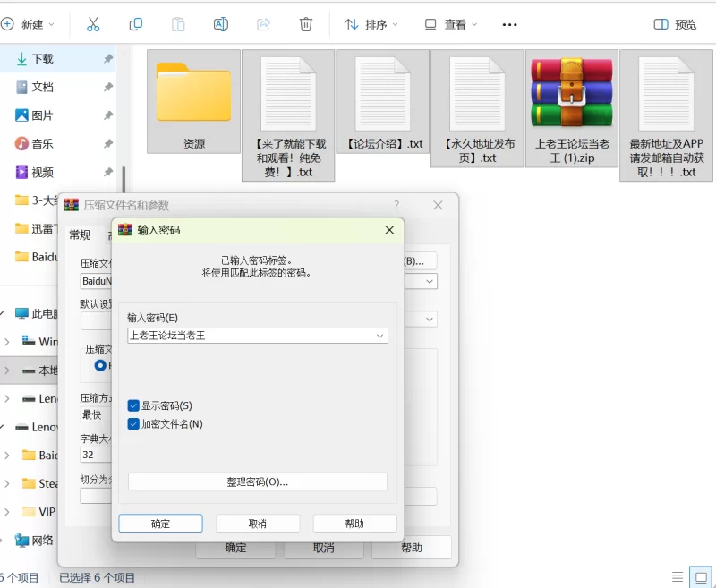Click pin icon next to 图片

pyautogui.click(x=107, y=115)
